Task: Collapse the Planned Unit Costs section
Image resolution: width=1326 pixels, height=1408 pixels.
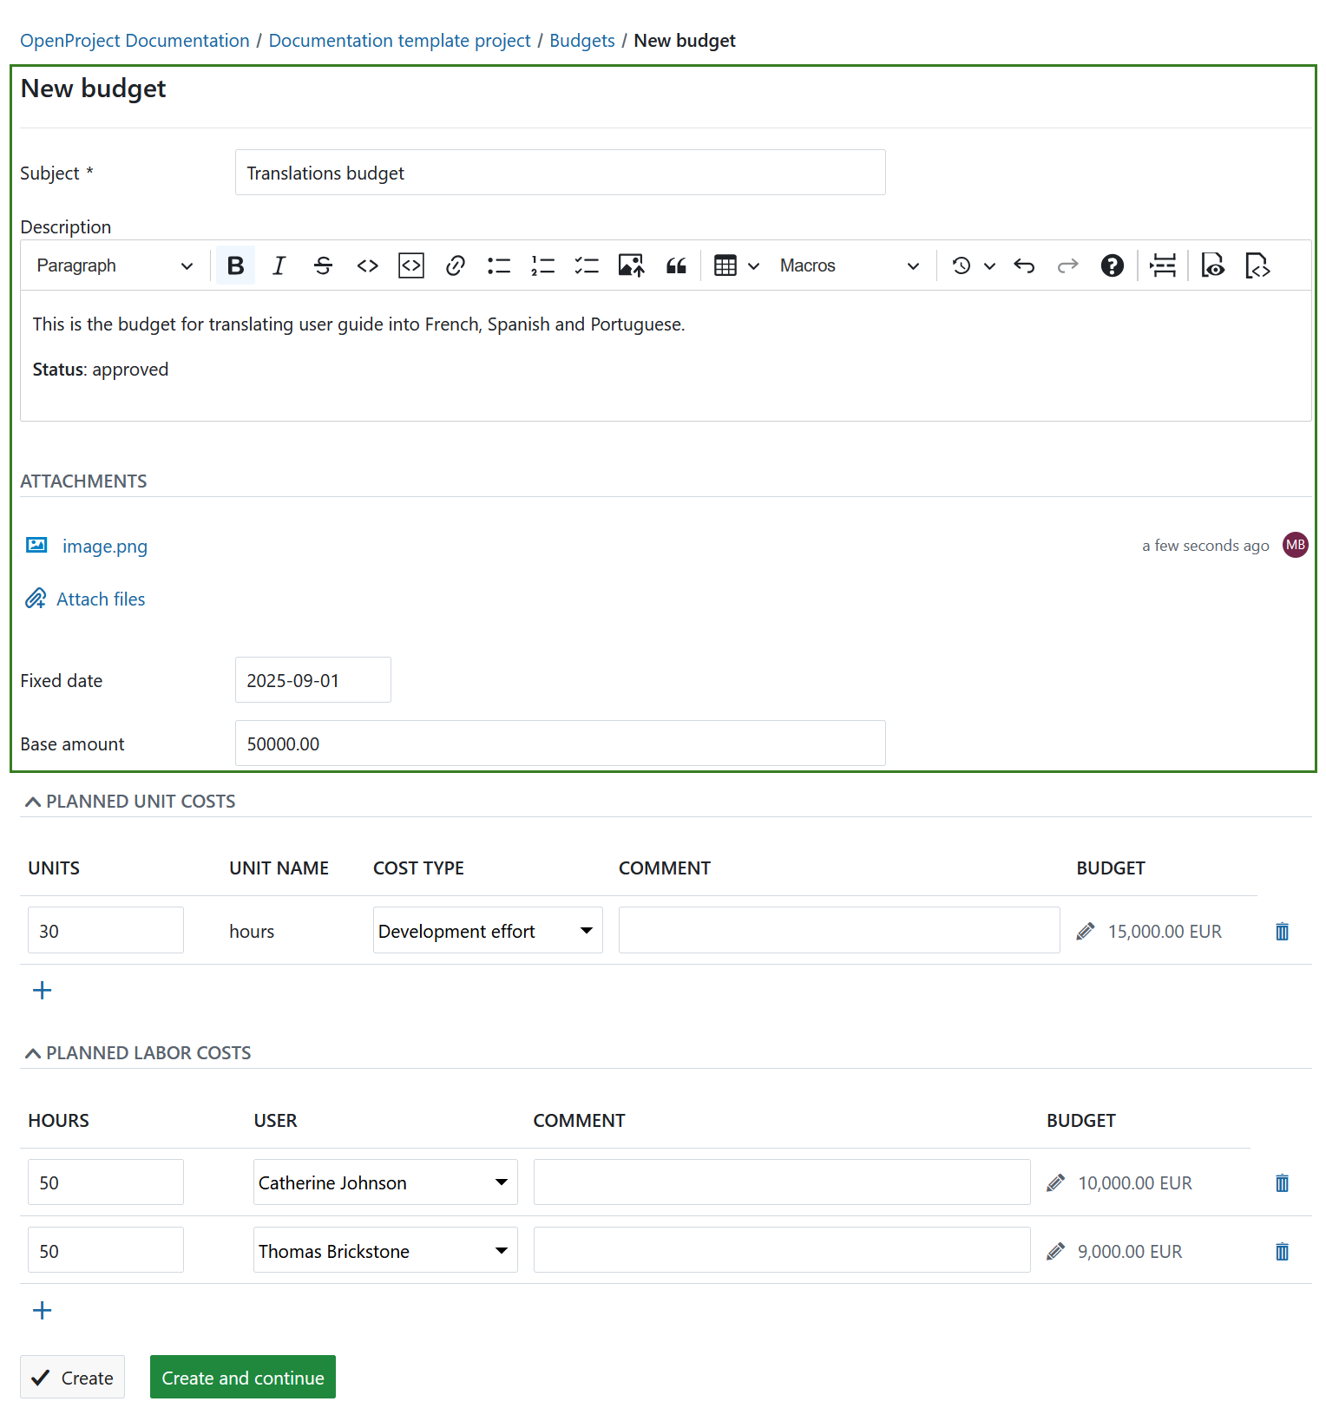Action: [33, 802]
